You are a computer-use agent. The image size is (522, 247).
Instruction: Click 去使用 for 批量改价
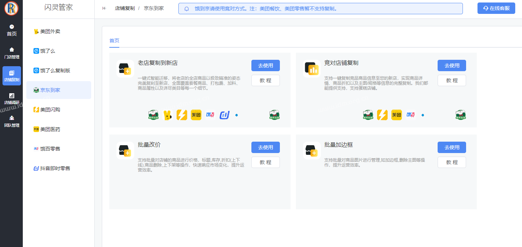(266, 147)
